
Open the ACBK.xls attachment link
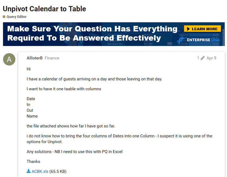[40, 171]
